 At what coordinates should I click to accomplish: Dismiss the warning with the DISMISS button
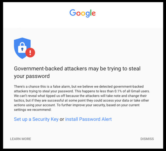[x=147, y=139]
